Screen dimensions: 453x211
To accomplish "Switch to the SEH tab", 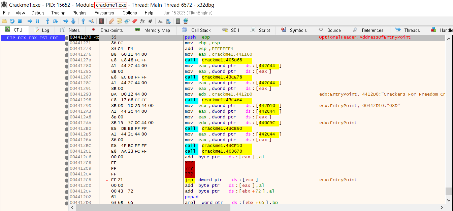I will point(231,30).
